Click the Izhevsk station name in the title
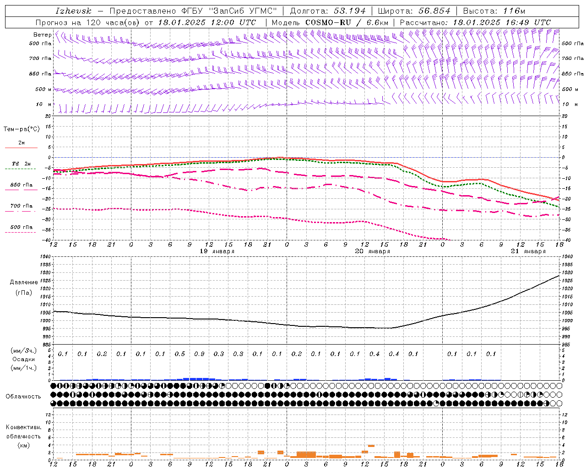The width and height of the screenshot is (586, 468). (x=73, y=11)
